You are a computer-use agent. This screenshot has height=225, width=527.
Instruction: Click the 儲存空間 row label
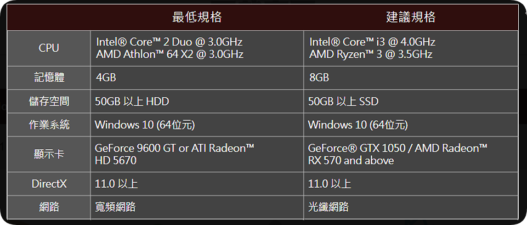49,102
